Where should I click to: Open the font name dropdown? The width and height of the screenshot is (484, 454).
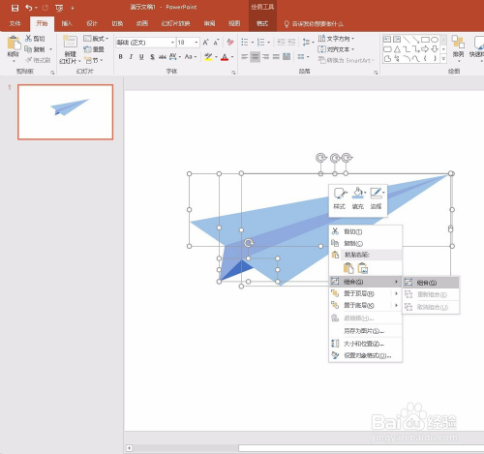pyautogui.click(x=172, y=43)
